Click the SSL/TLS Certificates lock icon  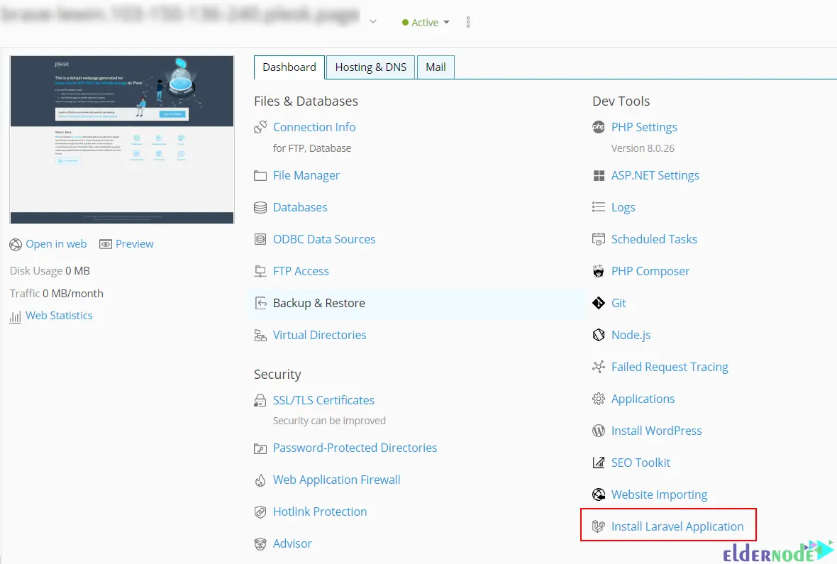pos(260,401)
